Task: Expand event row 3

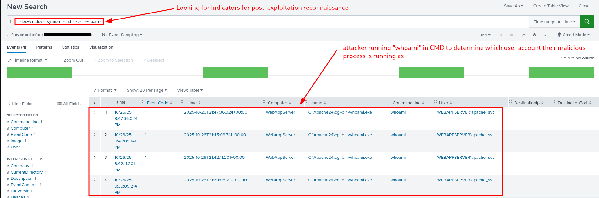Action: pyautogui.click(x=95, y=157)
